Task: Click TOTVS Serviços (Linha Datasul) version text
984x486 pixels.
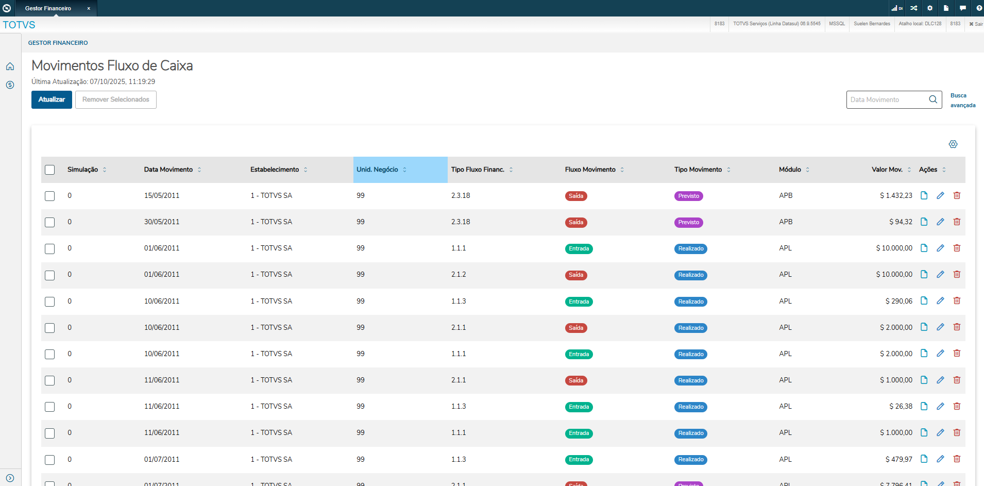Action: point(777,24)
